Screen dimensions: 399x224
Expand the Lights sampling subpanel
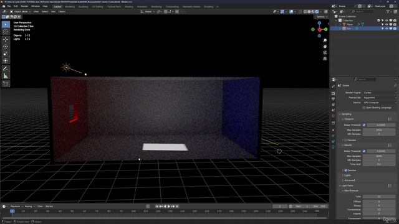348,175
